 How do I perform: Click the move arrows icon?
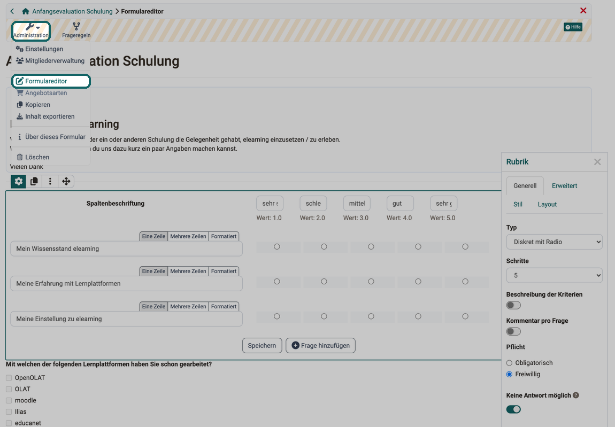66,181
